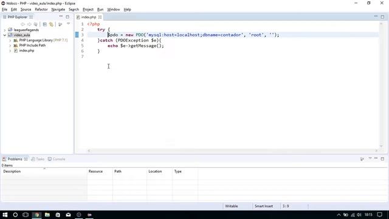Open File Explorer from the taskbar
This screenshot has height=219, width=389.
click(x=47, y=215)
